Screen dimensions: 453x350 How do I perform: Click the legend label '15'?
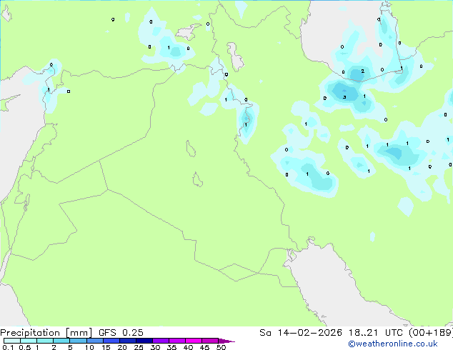tap(106, 347)
